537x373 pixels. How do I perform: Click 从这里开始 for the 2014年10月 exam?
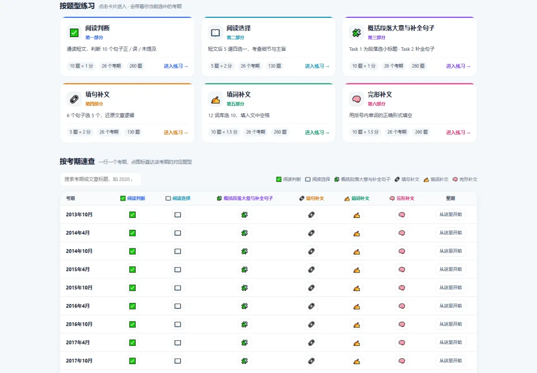[x=450, y=251]
